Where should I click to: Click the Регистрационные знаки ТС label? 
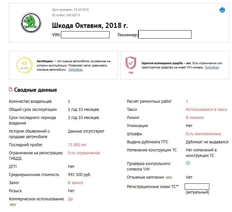pyautogui.click(x=153, y=186)
